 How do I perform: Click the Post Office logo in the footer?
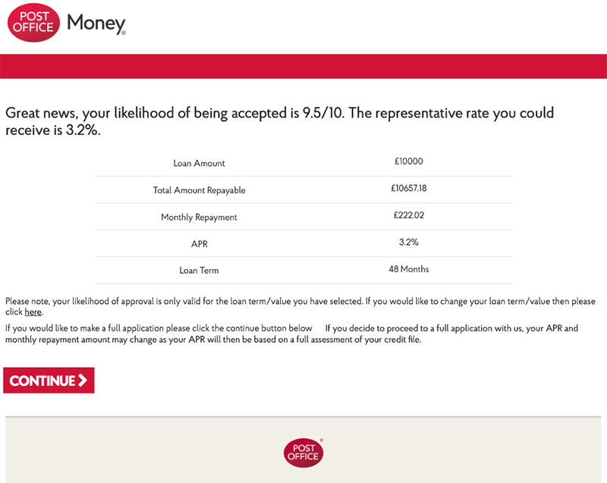303,453
